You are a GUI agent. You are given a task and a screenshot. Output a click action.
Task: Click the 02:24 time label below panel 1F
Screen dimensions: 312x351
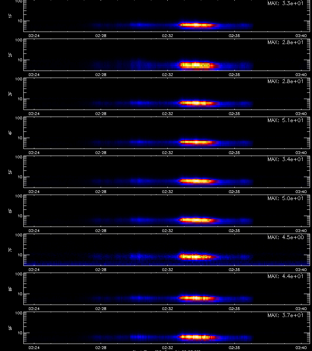[x=34, y=35]
